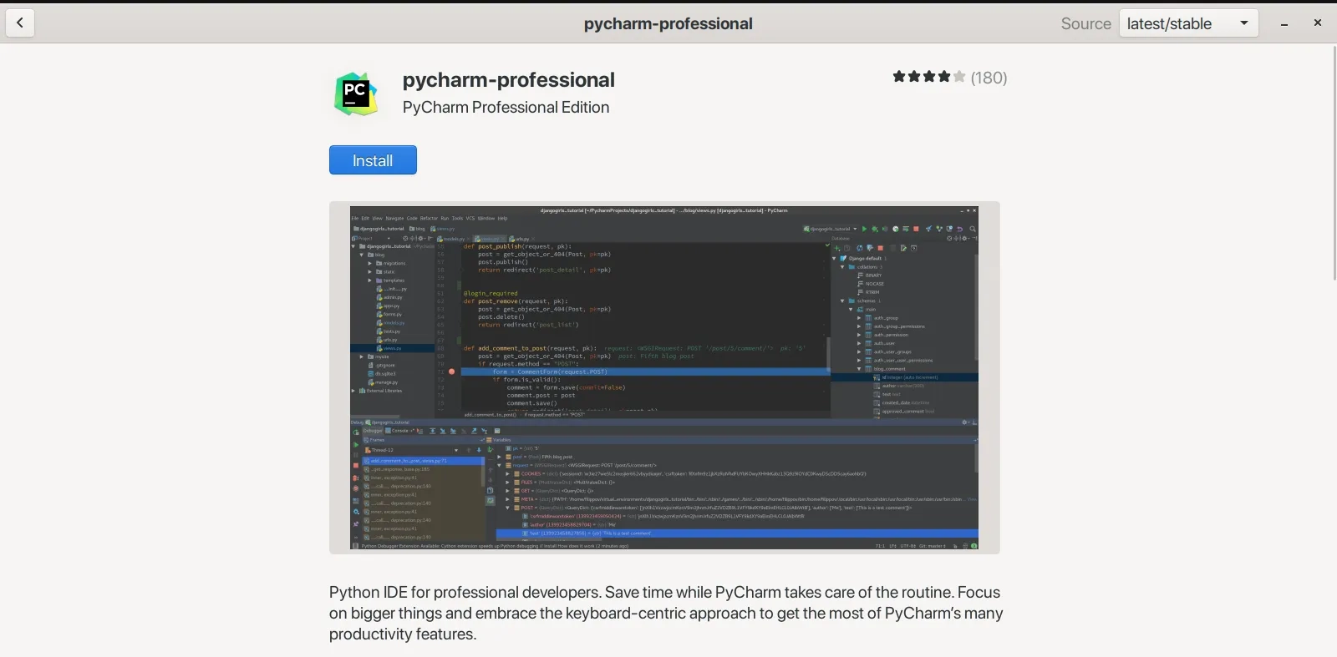1337x657 pixels.
Task: Close the software window
Action: coord(1318,23)
